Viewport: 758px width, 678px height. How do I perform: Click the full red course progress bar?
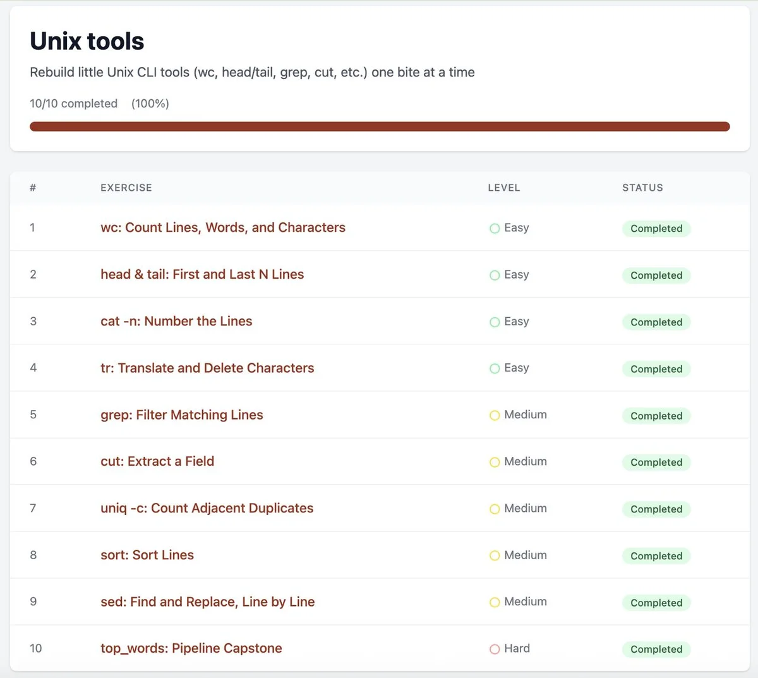[380, 126]
